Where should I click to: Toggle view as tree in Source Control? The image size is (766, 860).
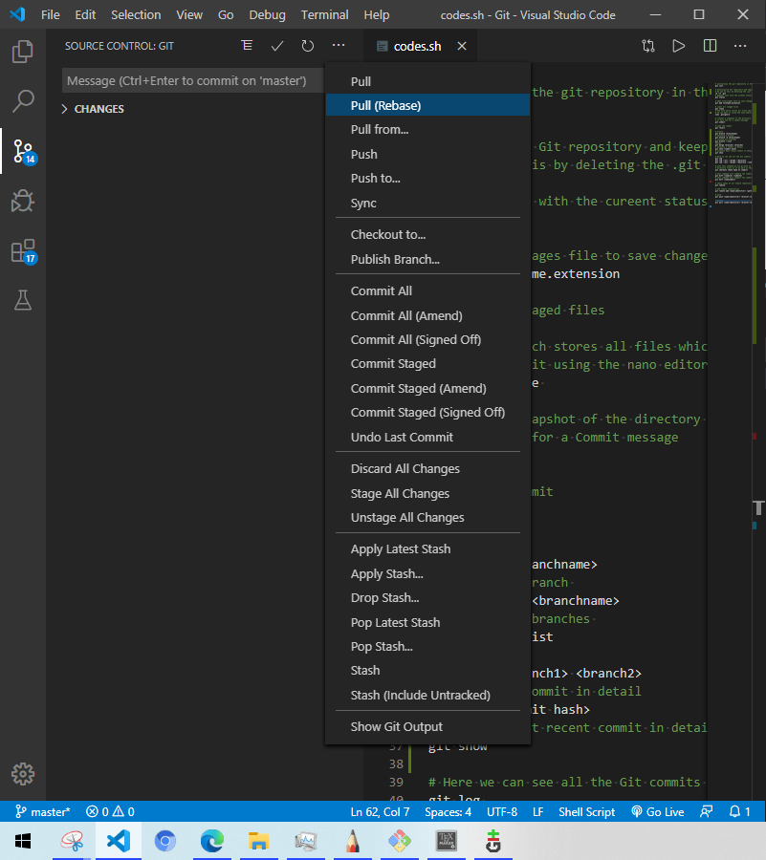click(247, 46)
